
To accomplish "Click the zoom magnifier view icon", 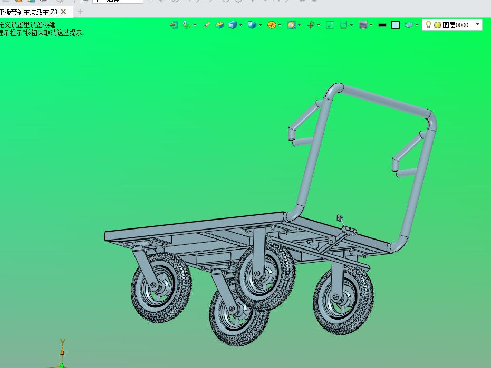I will coord(291,25).
